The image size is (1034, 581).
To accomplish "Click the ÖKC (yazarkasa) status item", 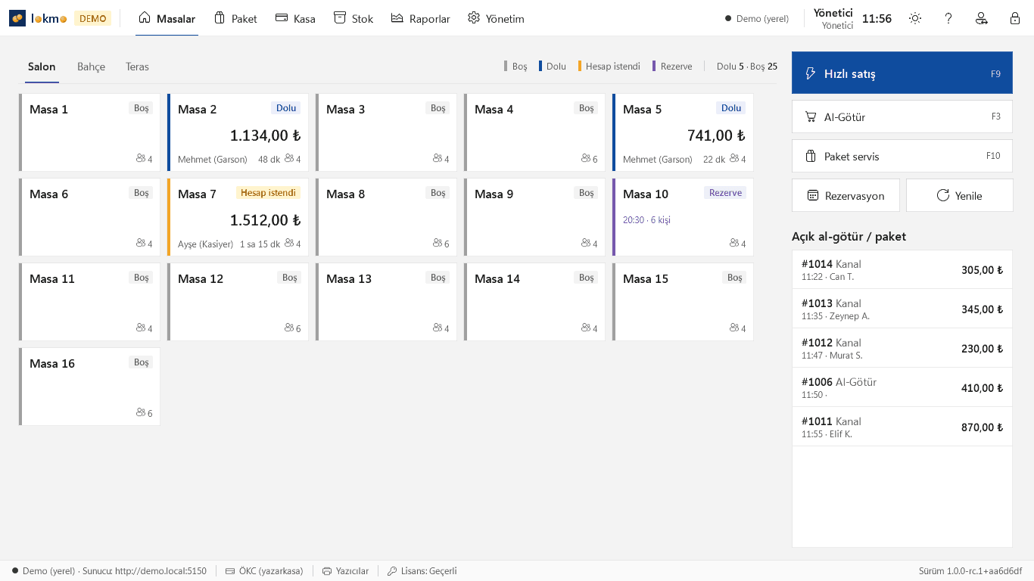I will pos(264,571).
